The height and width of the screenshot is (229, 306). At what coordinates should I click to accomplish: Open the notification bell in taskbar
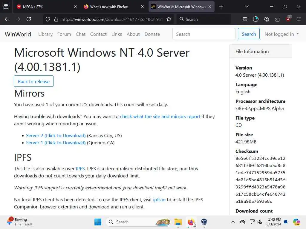click(286, 222)
